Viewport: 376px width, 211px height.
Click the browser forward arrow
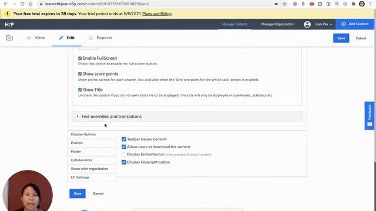14,4
